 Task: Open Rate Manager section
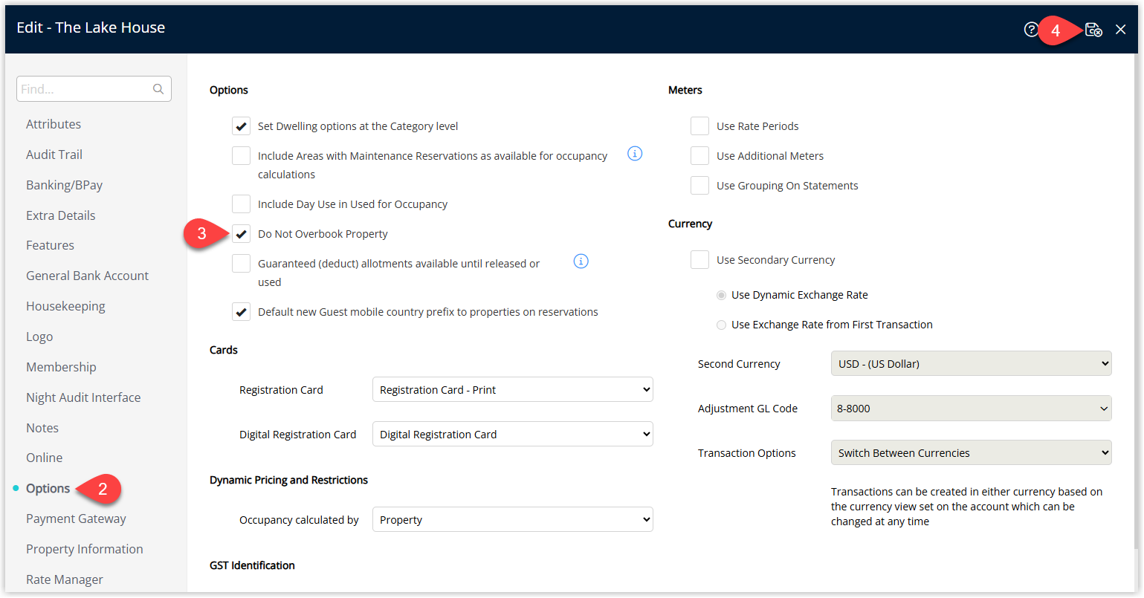click(x=65, y=579)
